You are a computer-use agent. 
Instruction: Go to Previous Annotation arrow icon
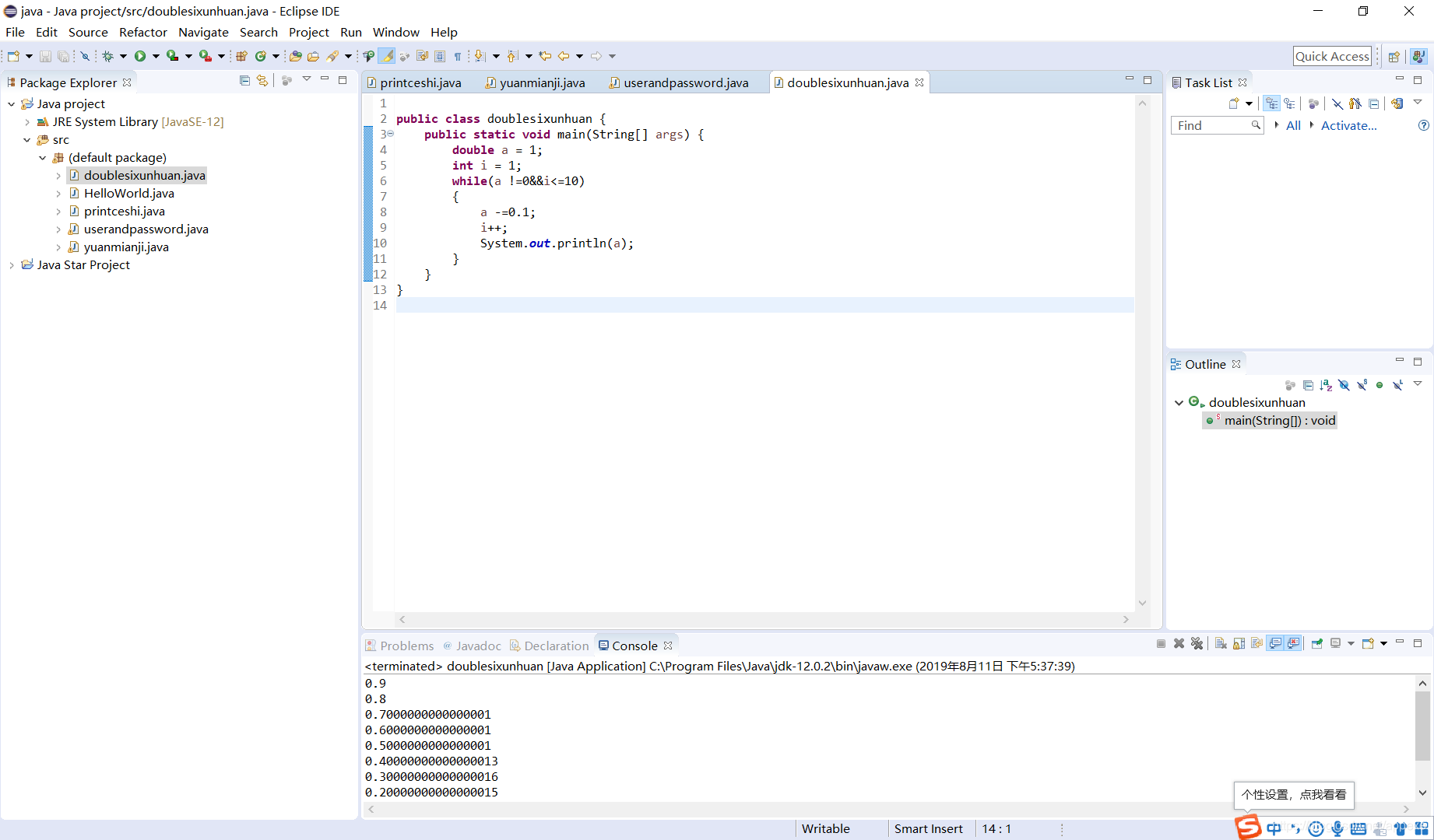point(512,56)
